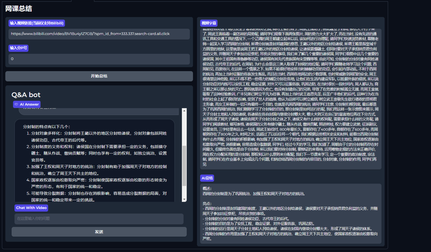Click the 网课总结 page heading
431x252 pixels.
pyautogui.click(x=19, y=9)
